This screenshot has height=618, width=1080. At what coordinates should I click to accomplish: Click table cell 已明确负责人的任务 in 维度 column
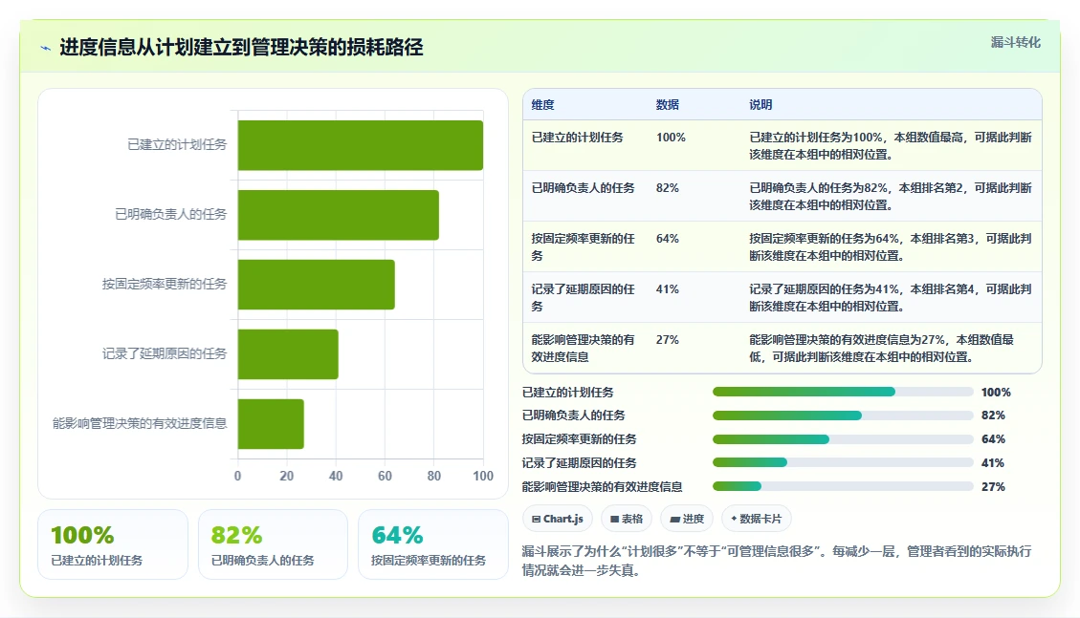(x=583, y=187)
